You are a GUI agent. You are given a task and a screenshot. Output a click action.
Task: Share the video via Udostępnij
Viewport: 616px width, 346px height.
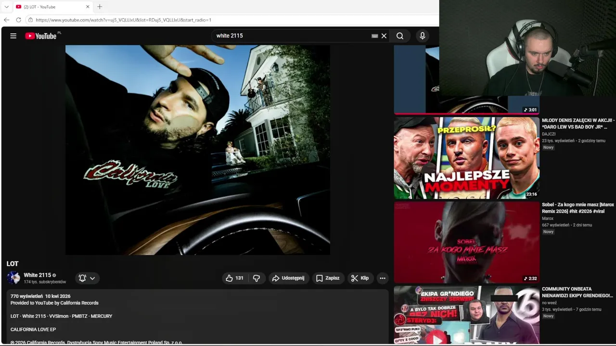pos(288,278)
